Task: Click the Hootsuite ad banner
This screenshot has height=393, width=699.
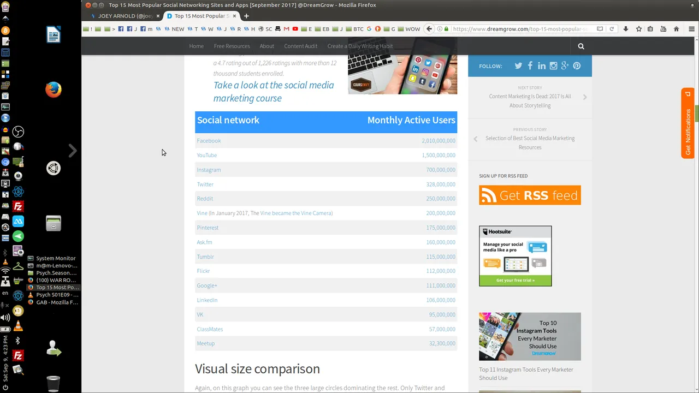Action: [x=516, y=256]
